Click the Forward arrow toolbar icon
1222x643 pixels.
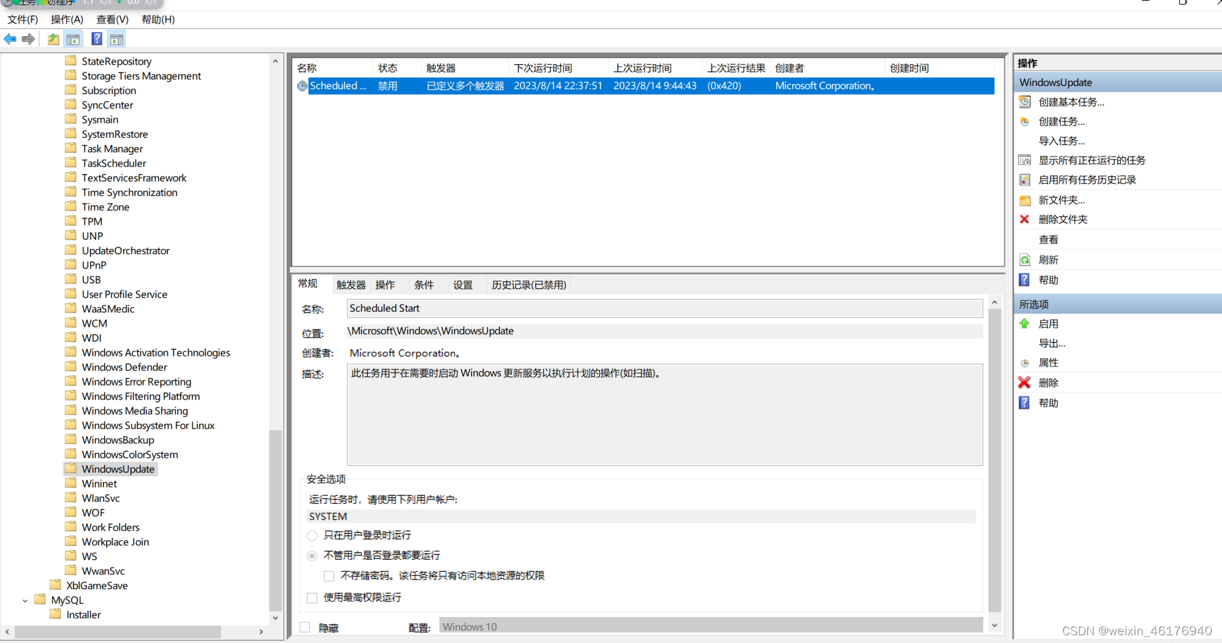(x=28, y=39)
